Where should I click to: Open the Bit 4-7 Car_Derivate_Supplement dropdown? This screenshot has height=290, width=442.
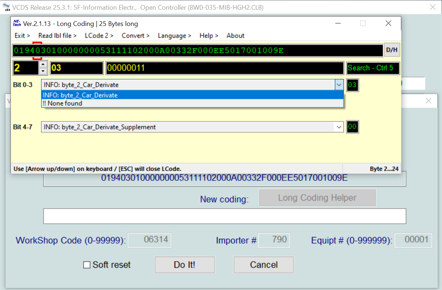point(192,127)
